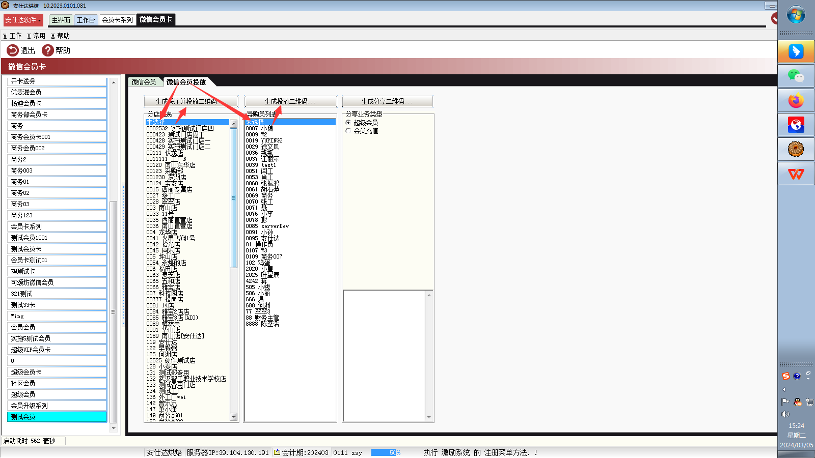
Task: Click the member card list scroll-up arrow
Action: [114, 82]
